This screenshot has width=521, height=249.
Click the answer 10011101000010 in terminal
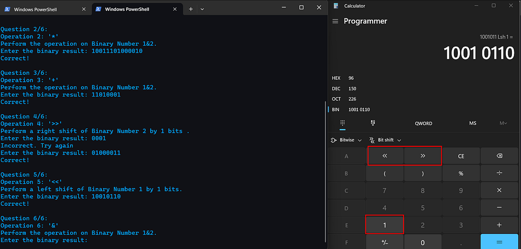(x=117, y=51)
